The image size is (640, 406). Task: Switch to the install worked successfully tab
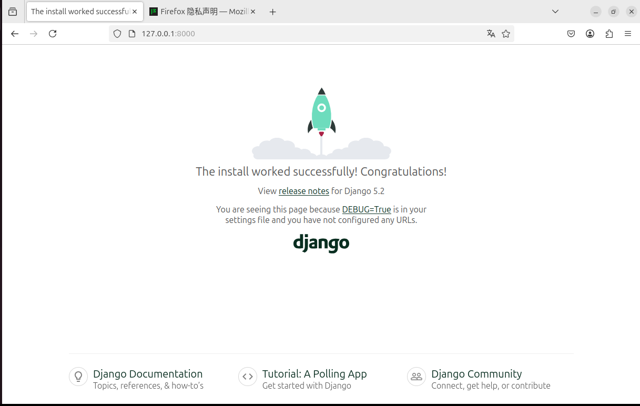(x=84, y=12)
